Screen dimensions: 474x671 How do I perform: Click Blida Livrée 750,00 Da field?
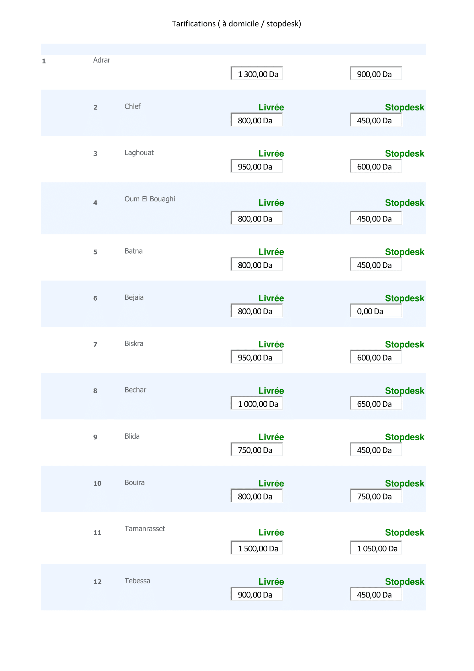pos(256,450)
